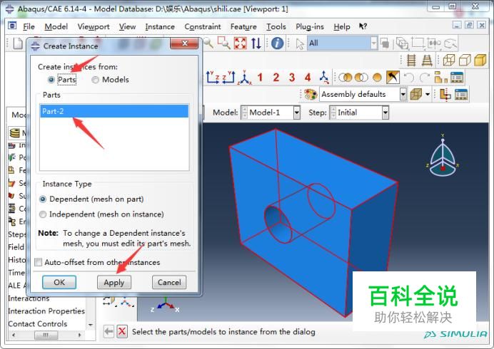Click the red X cancel procedure icon
This screenshot has width=494, height=349.
point(122,331)
